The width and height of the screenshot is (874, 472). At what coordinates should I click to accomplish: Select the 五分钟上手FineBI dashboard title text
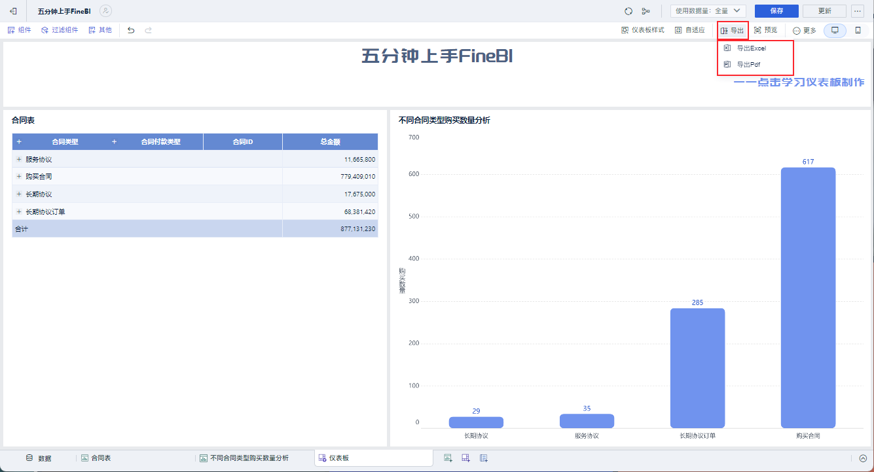pos(437,56)
